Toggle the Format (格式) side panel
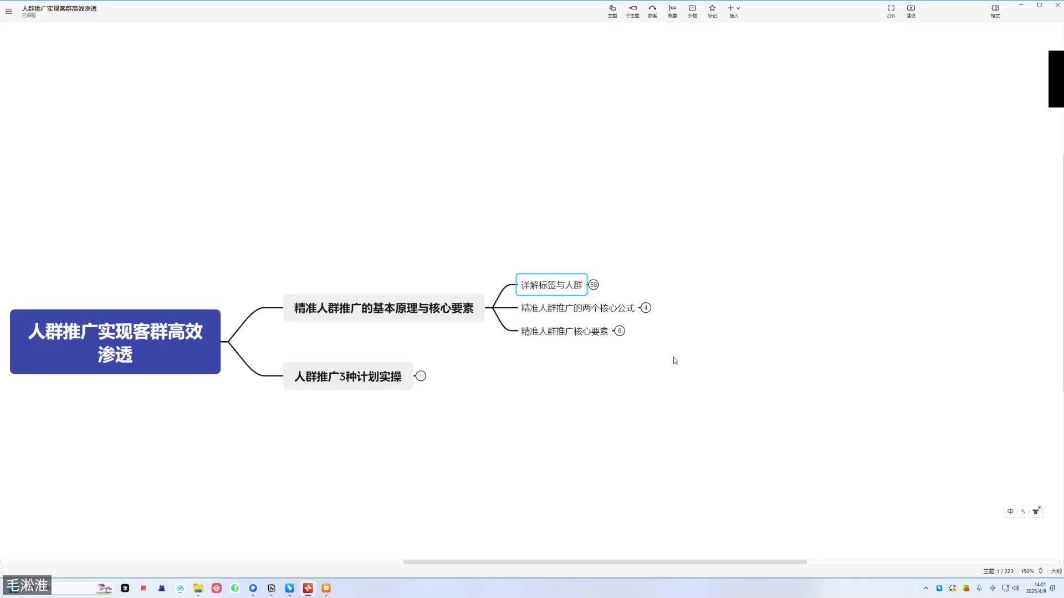Viewport: 1064px width, 598px height. tap(995, 11)
